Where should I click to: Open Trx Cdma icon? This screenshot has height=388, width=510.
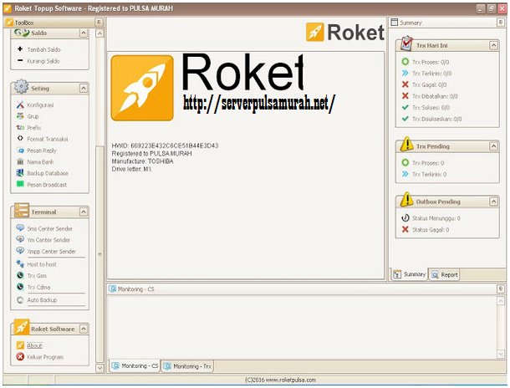[x=20, y=287]
